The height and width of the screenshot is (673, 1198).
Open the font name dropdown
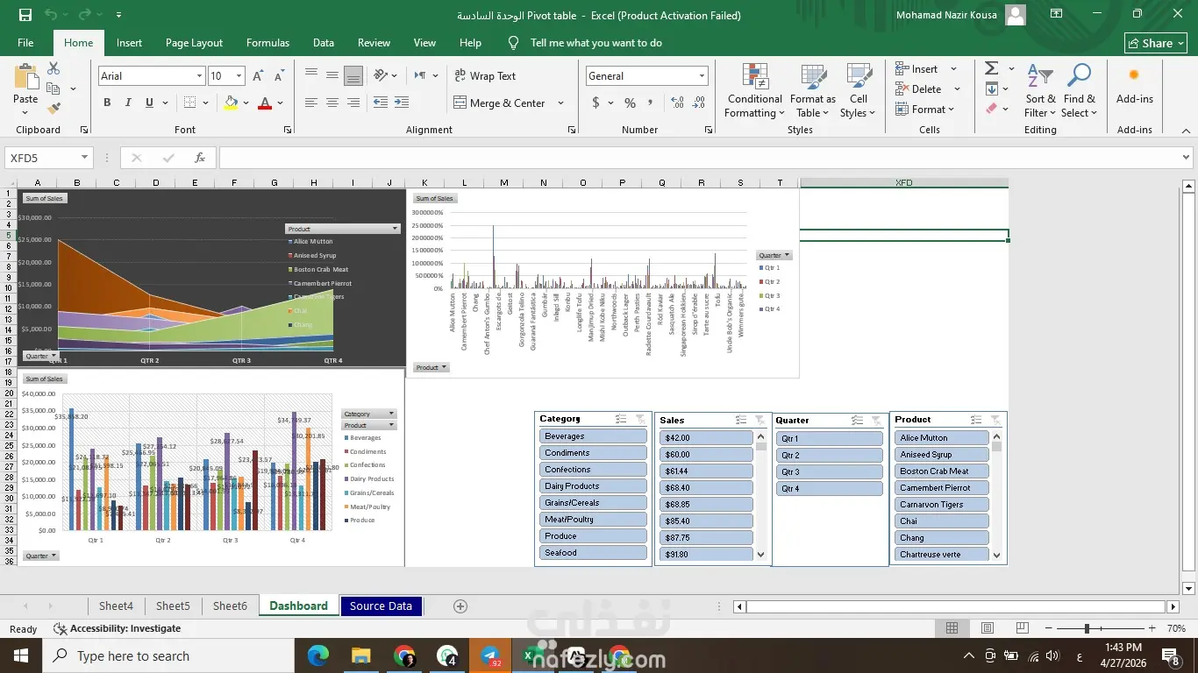[x=199, y=76]
